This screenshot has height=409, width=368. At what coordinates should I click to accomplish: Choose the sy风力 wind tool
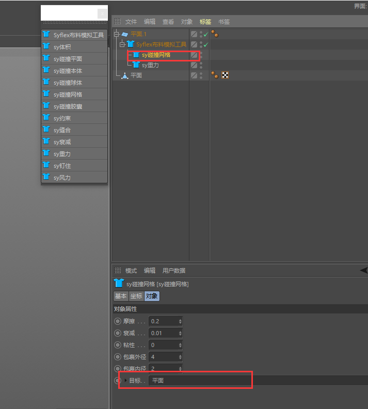tap(74, 177)
